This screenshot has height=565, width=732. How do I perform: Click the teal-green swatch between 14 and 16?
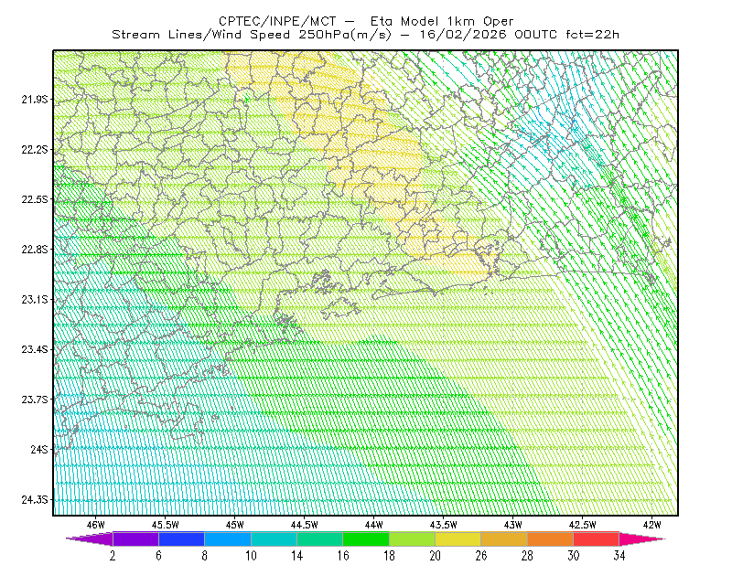(x=319, y=538)
